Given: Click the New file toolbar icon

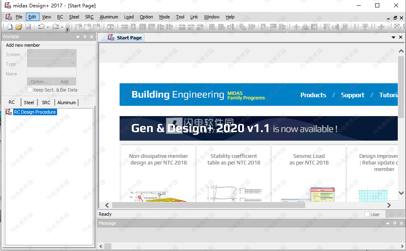Looking at the screenshot, I should coord(10,27).
